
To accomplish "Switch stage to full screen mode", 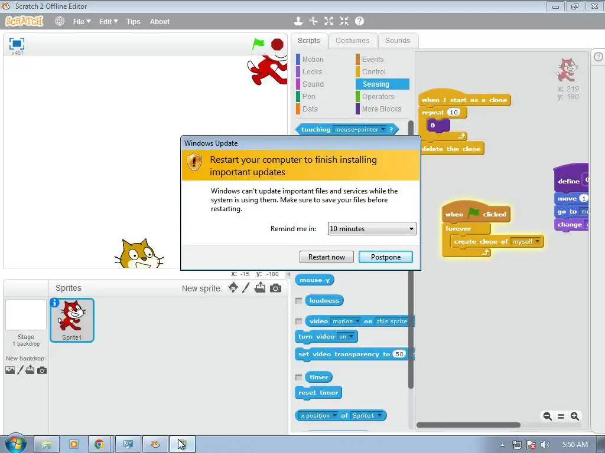I will (x=17, y=44).
